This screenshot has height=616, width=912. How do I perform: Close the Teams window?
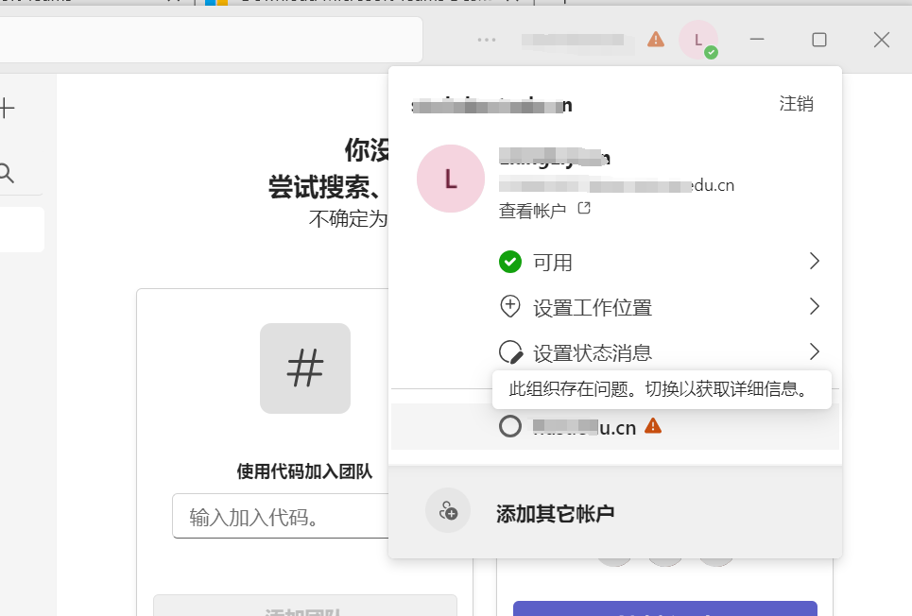point(882,40)
